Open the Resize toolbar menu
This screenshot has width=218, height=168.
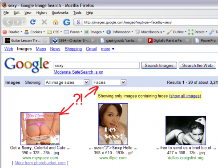tap(198, 32)
